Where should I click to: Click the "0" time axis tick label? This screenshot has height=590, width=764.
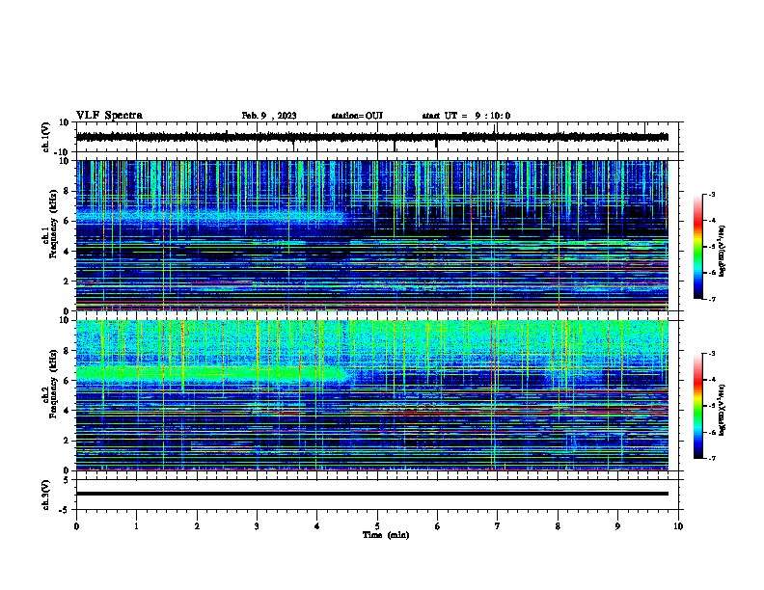(x=76, y=526)
